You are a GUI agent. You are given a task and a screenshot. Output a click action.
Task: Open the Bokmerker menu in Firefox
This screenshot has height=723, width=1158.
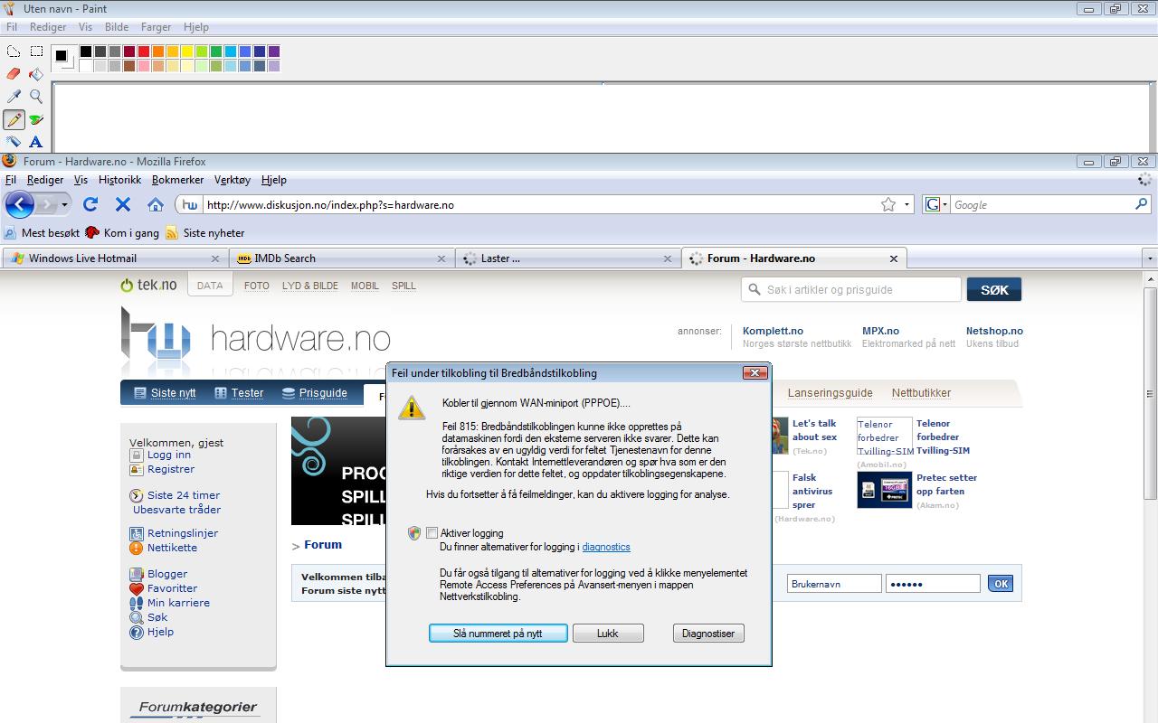coord(178,180)
